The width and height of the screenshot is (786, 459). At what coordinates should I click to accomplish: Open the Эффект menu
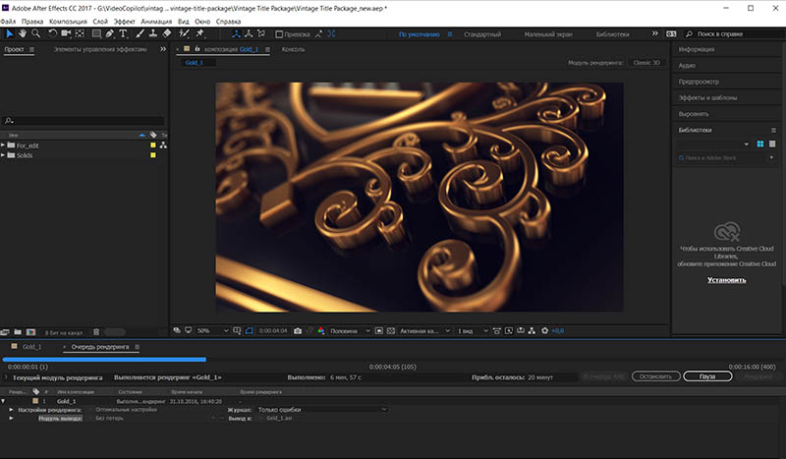click(125, 22)
